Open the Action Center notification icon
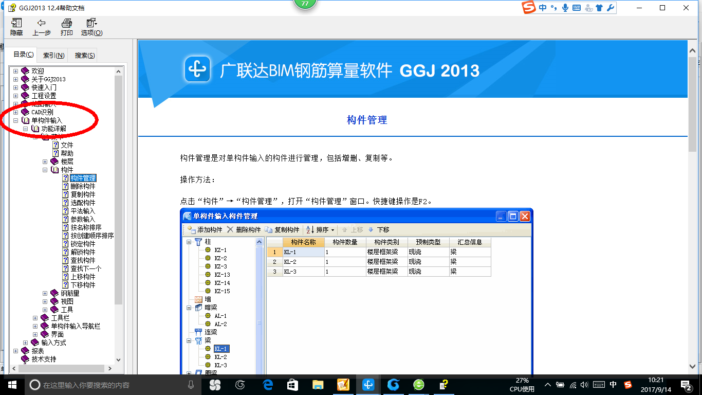Image resolution: width=702 pixels, height=395 pixels. tap(687, 385)
